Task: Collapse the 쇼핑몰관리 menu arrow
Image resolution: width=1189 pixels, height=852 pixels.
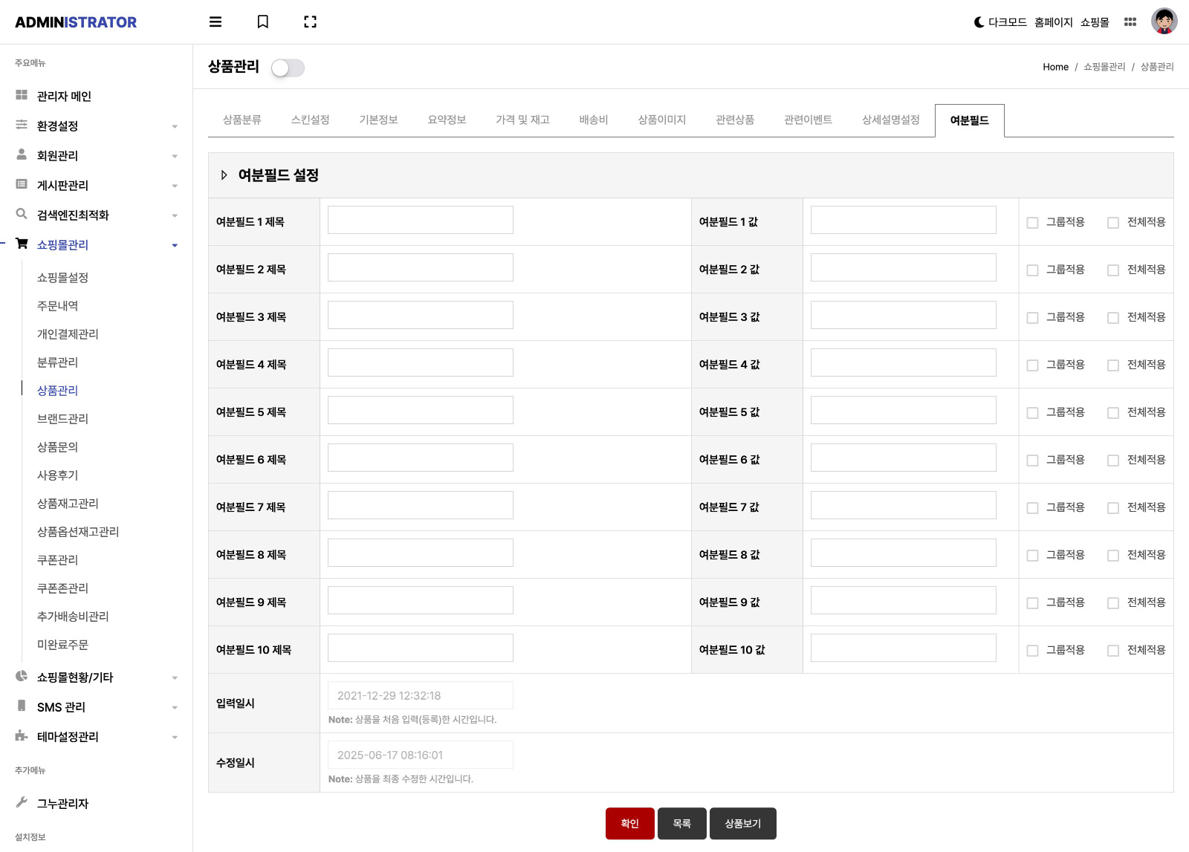Action: pos(175,245)
